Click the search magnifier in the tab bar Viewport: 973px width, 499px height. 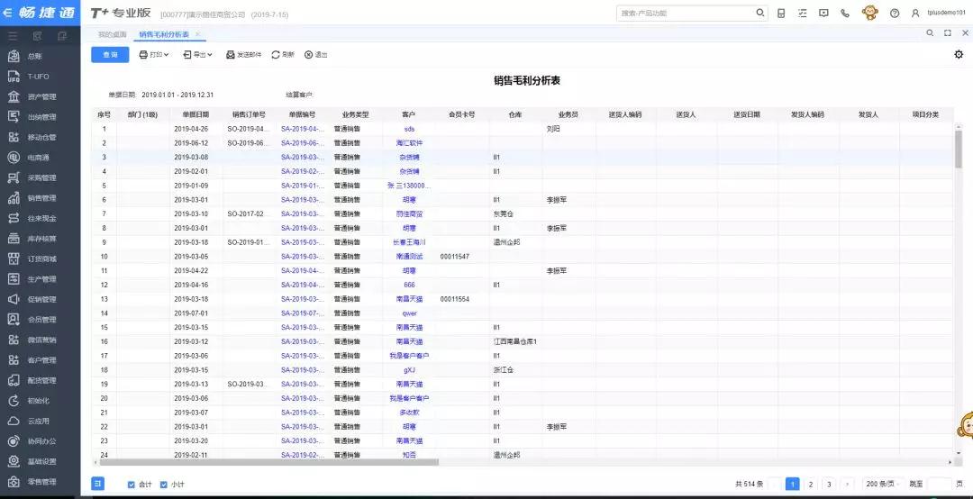930,33
